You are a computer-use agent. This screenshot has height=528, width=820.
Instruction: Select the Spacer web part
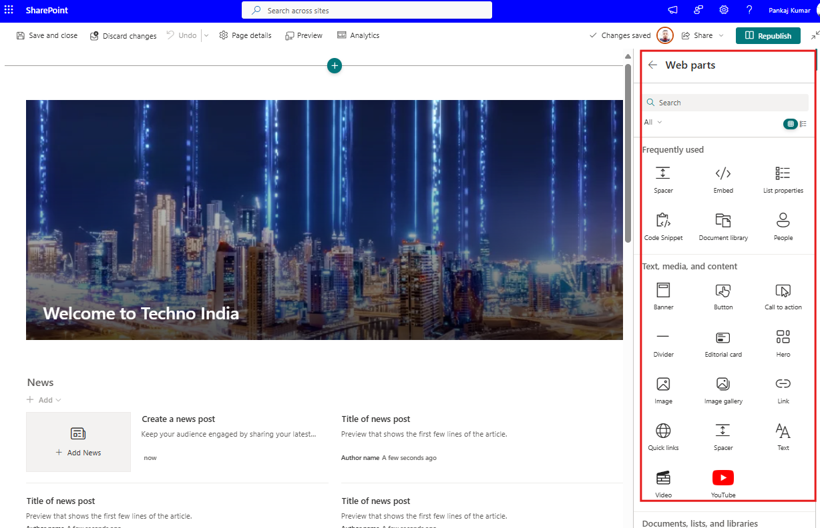(662, 178)
